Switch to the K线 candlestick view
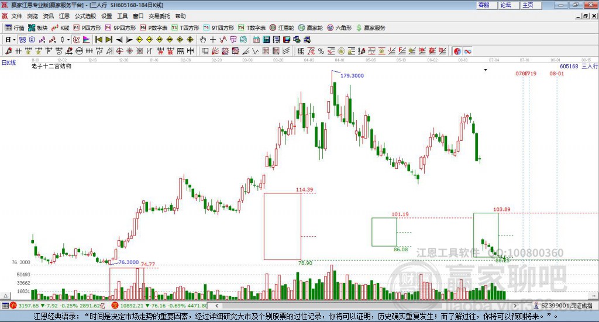 pos(60,28)
